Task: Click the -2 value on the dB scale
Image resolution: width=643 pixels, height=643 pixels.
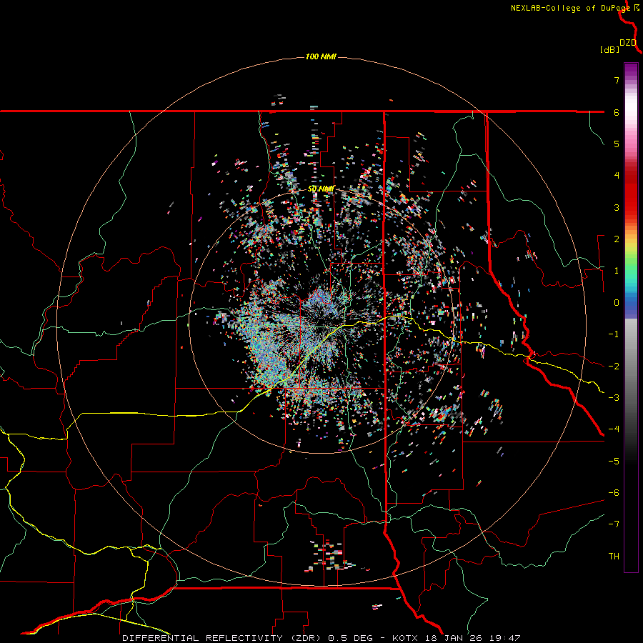Action: 614,367
